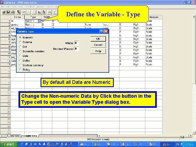Image resolution: width=196 pixels, height=147 pixels.
Task: Open the Graphs menu
Action: click(50, 7)
